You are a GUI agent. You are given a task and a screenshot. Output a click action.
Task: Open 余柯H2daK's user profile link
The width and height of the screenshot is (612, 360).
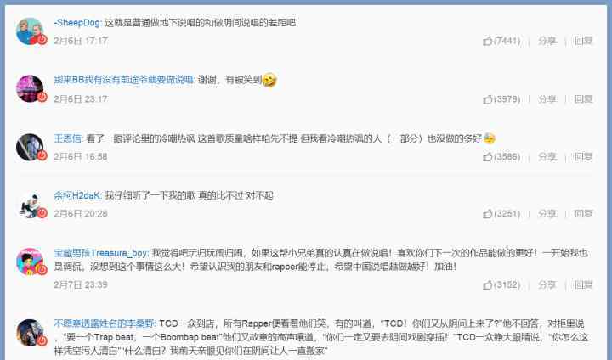(x=77, y=195)
